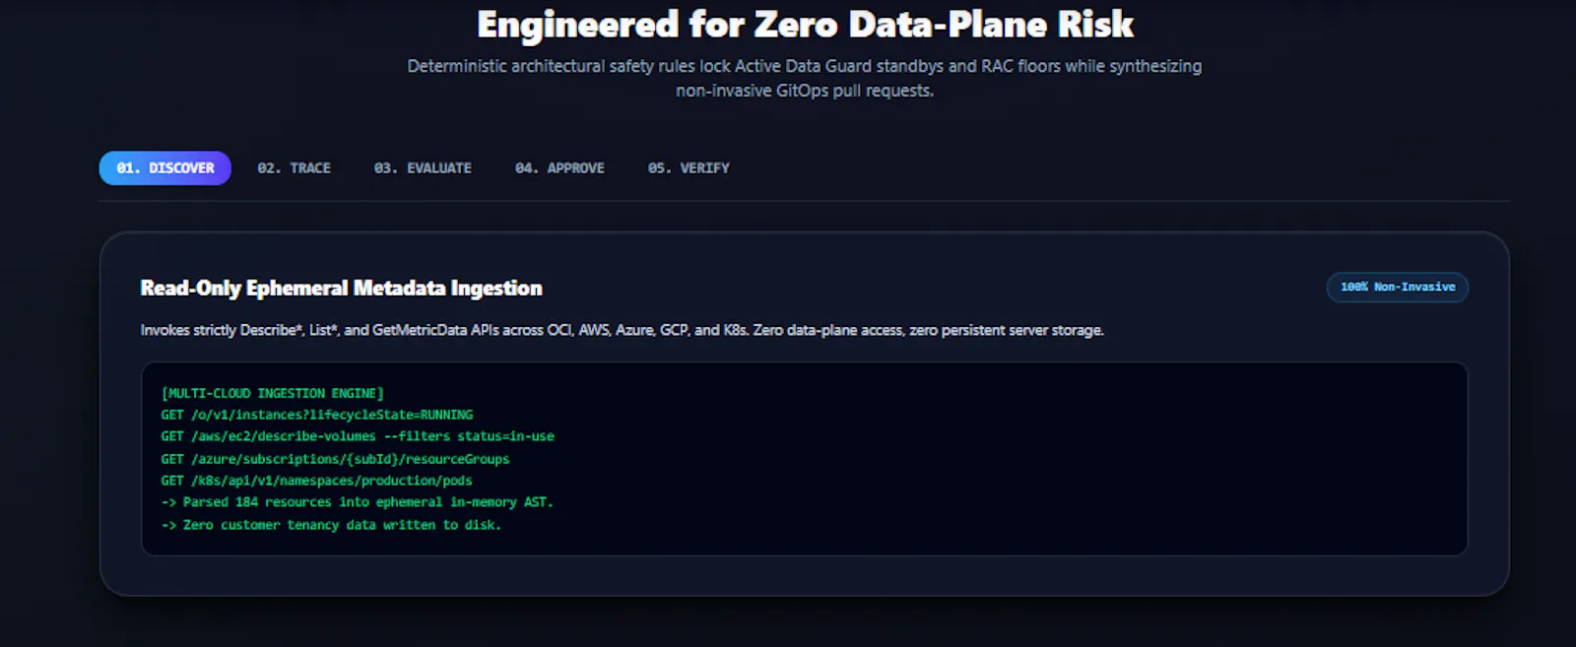Click the 100% Non-Invasive badge

(1398, 288)
